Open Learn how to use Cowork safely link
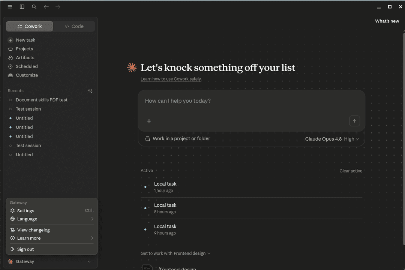This screenshot has height=270, width=405. (171, 79)
